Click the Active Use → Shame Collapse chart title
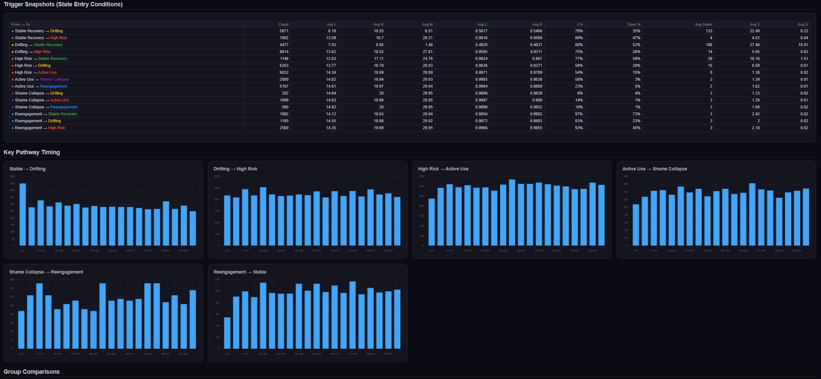The image size is (821, 379). pyautogui.click(x=654, y=169)
